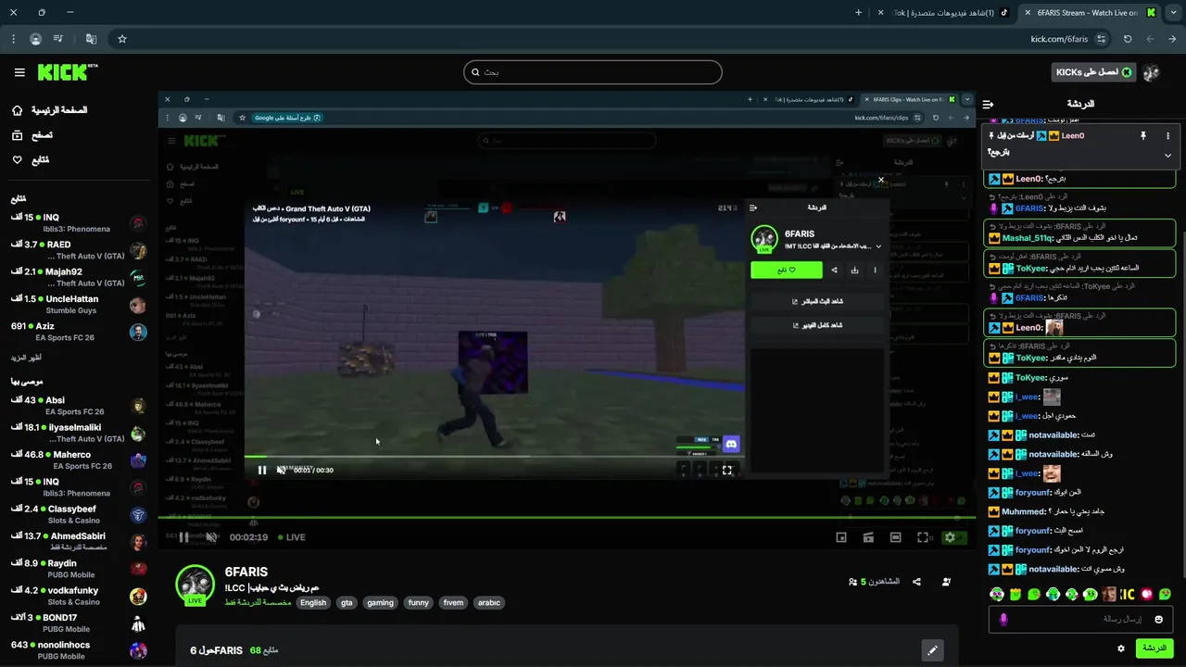
Task: Open the following (متابع) heart item
Action: 30,159
